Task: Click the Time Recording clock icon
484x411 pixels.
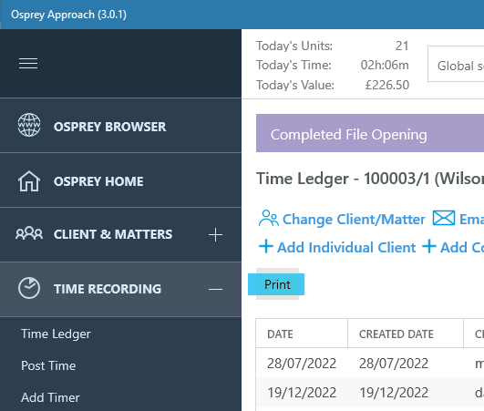Action: click(29, 288)
